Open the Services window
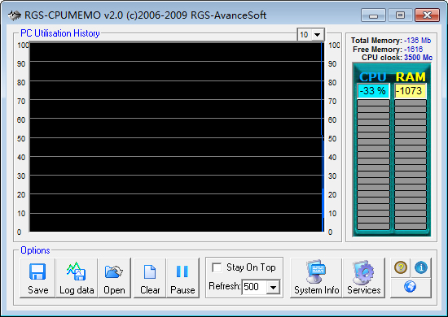 click(x=364, y=278)
